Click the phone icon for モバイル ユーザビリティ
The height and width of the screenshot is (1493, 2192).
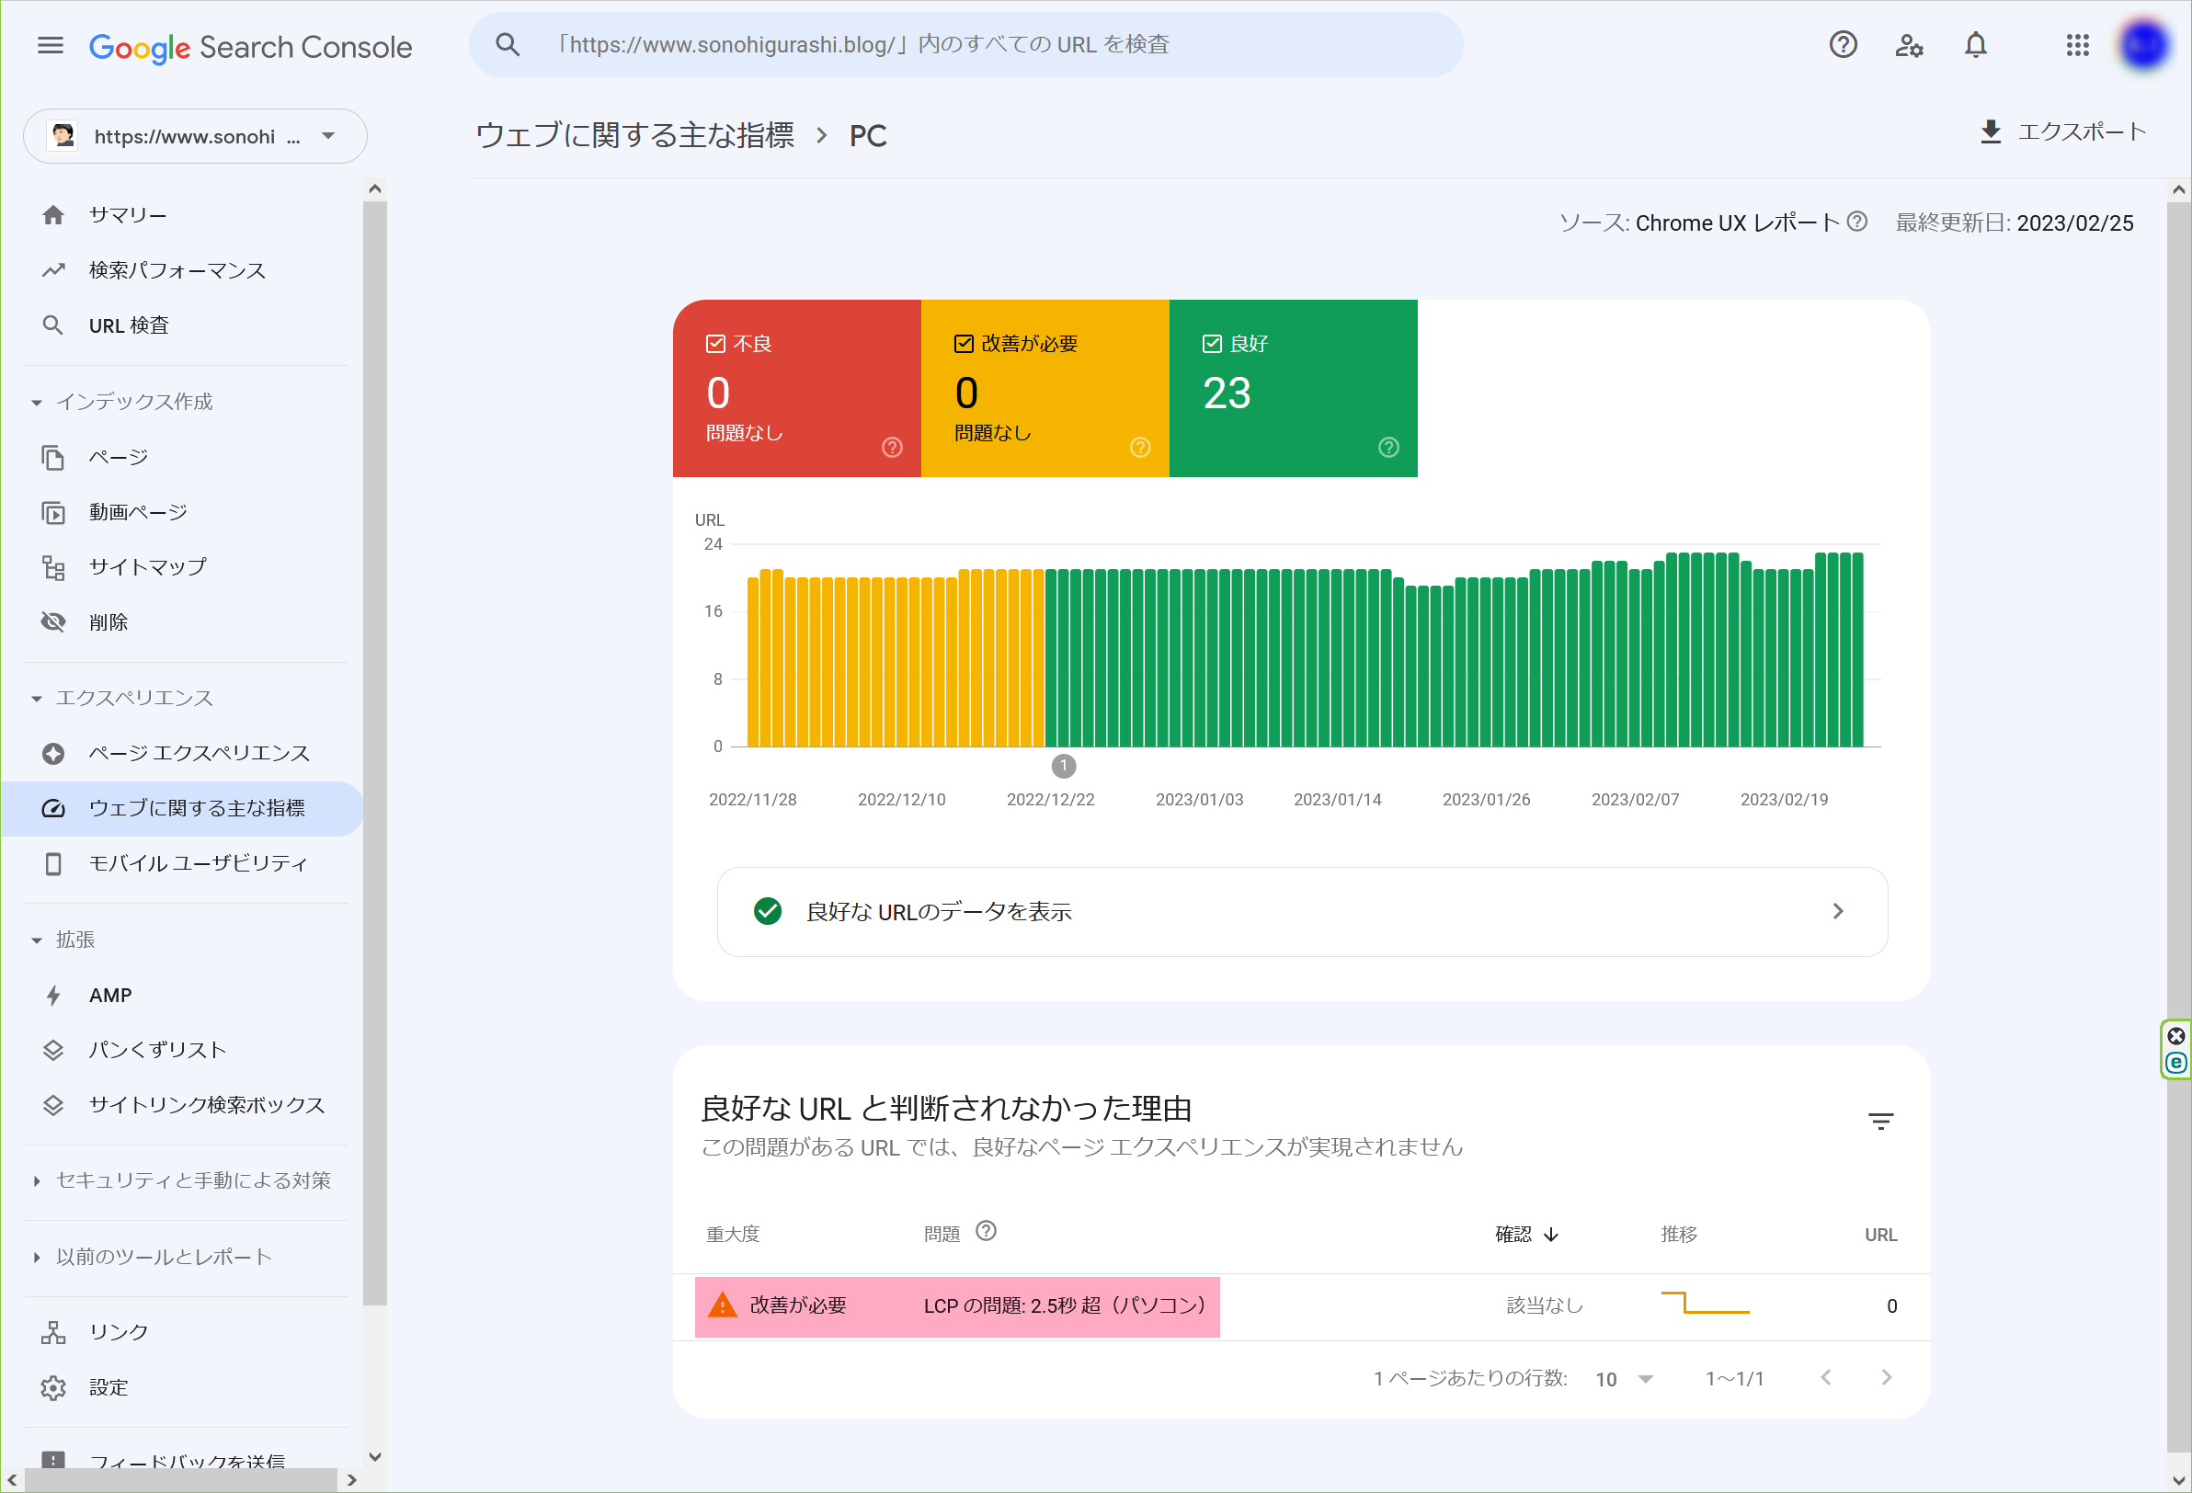point(52,863)
